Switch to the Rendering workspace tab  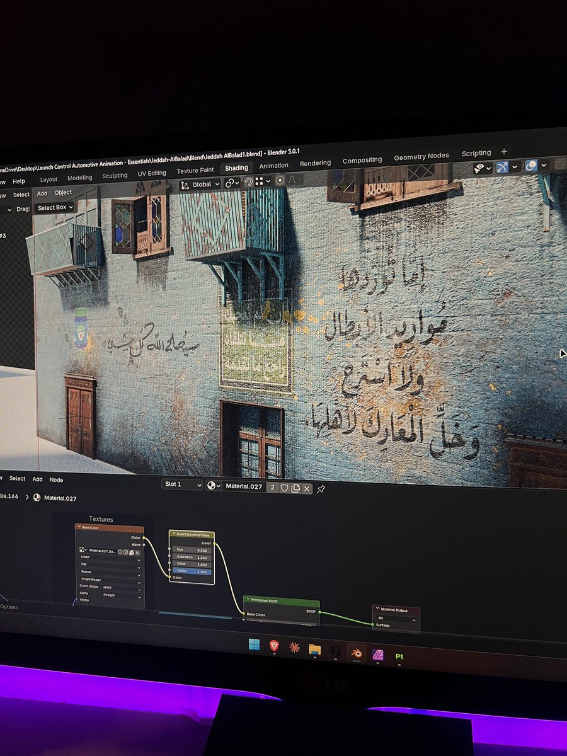315,163
